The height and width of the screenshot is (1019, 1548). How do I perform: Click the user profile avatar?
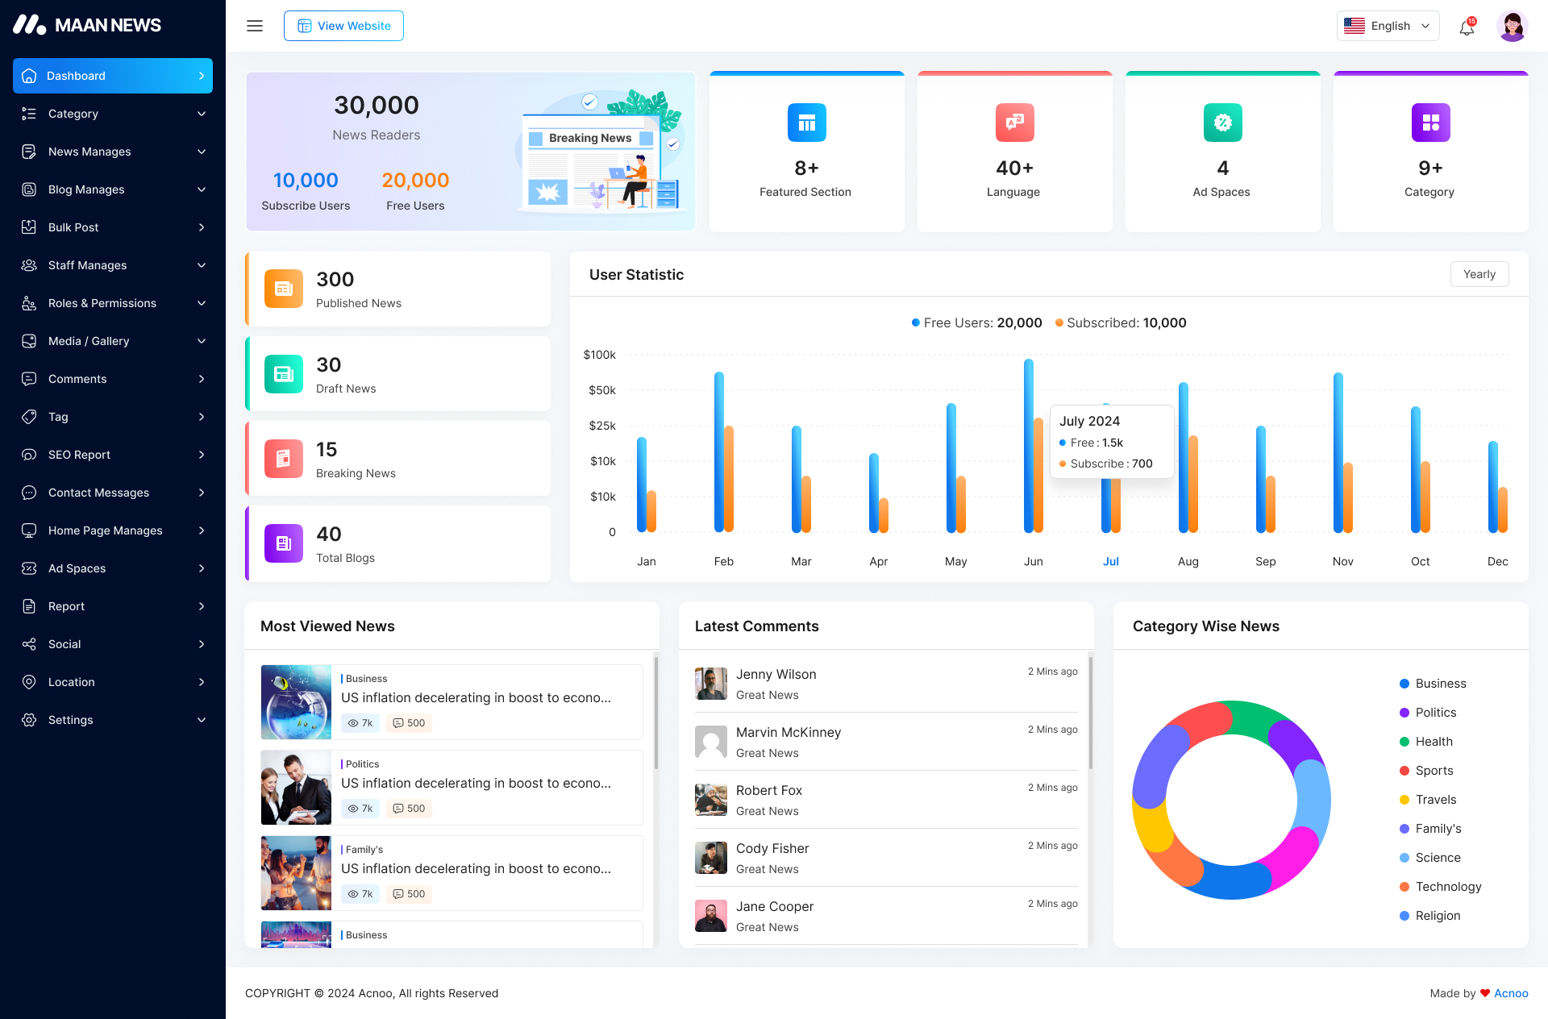pyautogui.click(x=1512, y=26)
